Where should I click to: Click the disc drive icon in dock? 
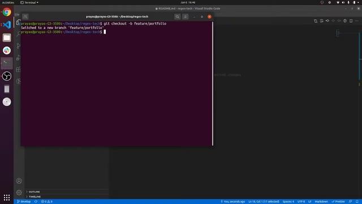pyautogui.click(x=7, y=102)
